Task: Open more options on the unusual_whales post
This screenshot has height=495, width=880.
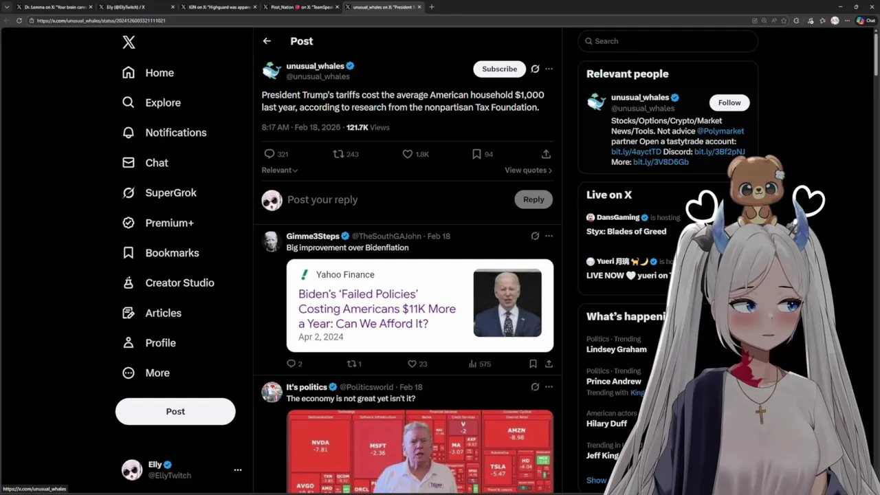Action: pyautogui.click(x=549, y=69)
